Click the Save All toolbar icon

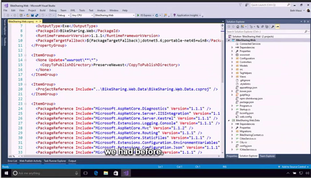click(x=37, y=15)
